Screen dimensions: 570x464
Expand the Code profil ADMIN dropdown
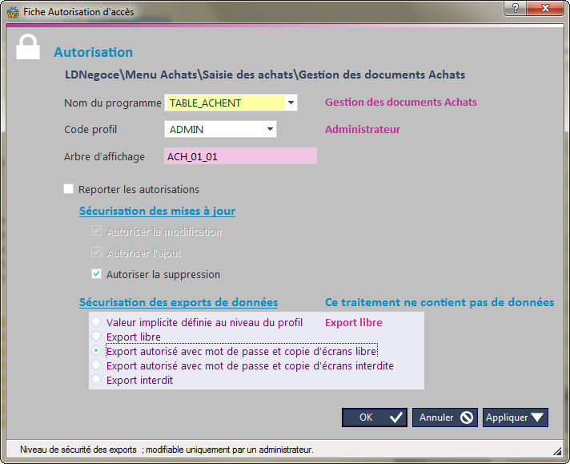(270, 129)
